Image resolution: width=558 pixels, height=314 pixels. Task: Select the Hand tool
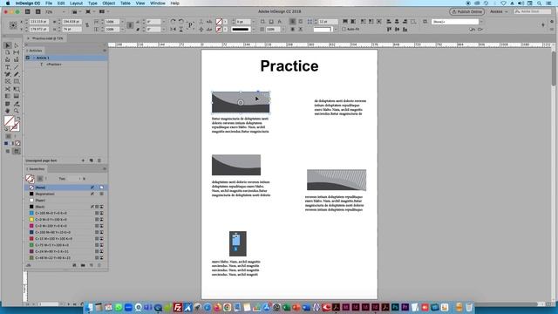pos(8,111)
